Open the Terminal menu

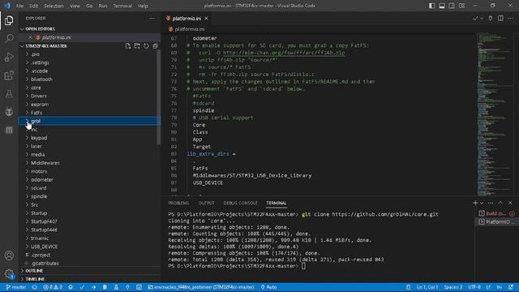122,6
